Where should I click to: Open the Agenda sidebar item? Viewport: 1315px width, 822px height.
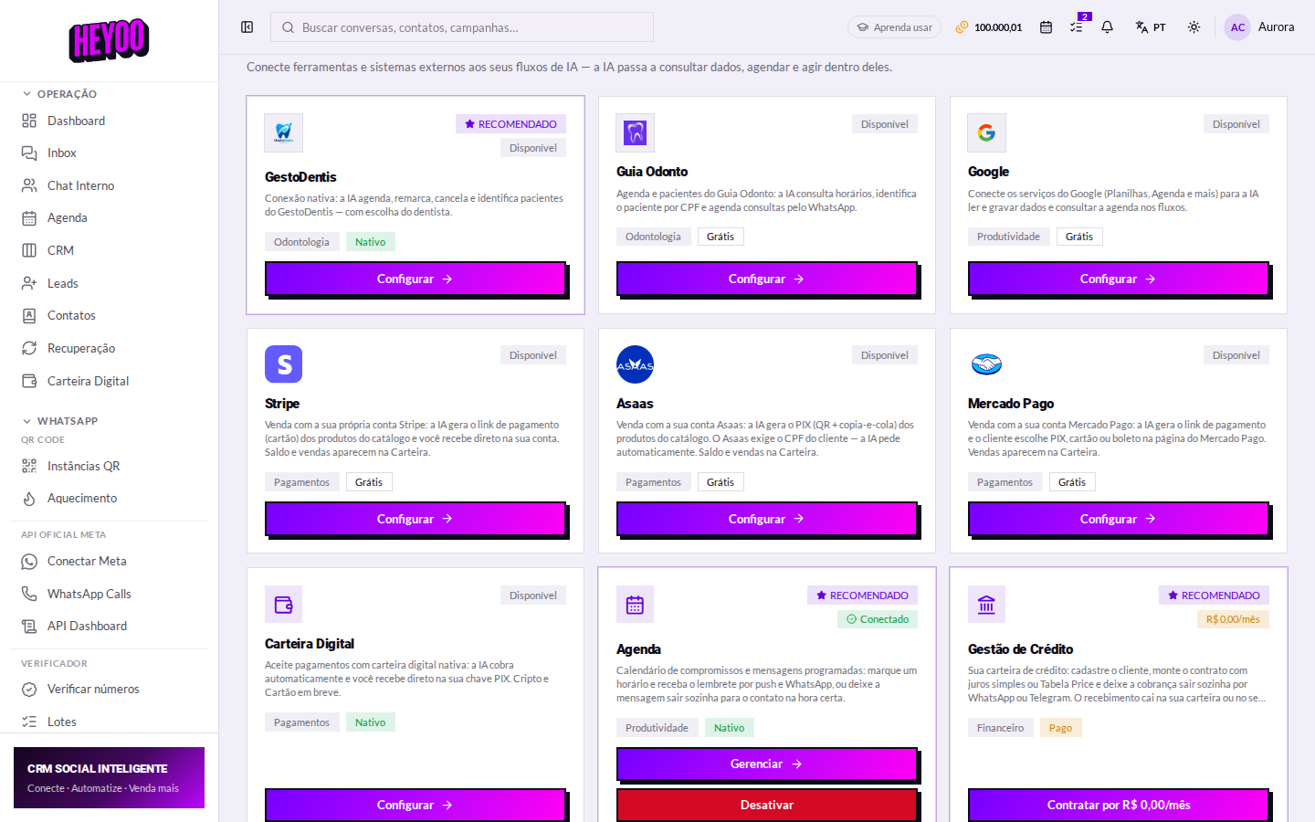point(109,217)
